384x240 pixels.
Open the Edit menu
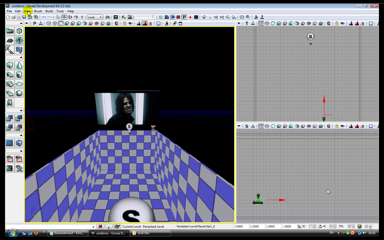coord(18,11)
